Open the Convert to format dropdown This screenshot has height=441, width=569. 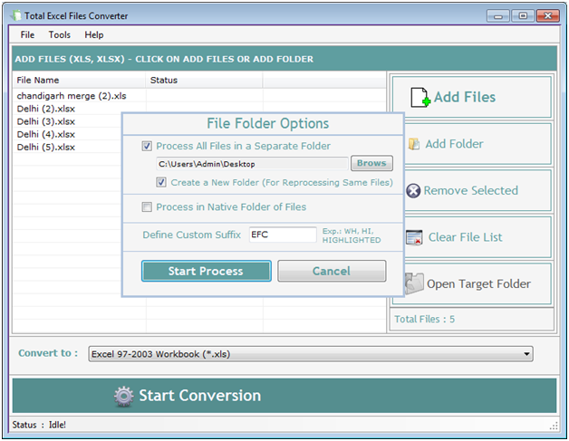pos(311,354)
